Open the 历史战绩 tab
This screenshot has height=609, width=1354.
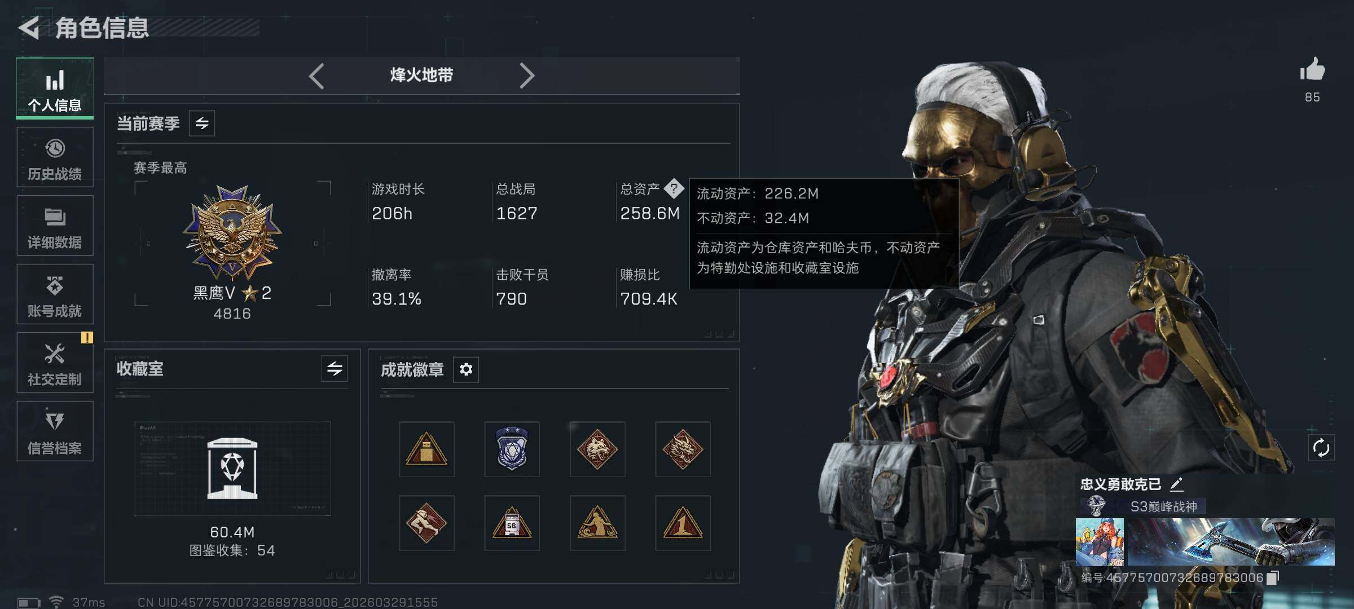coord(55,157)
